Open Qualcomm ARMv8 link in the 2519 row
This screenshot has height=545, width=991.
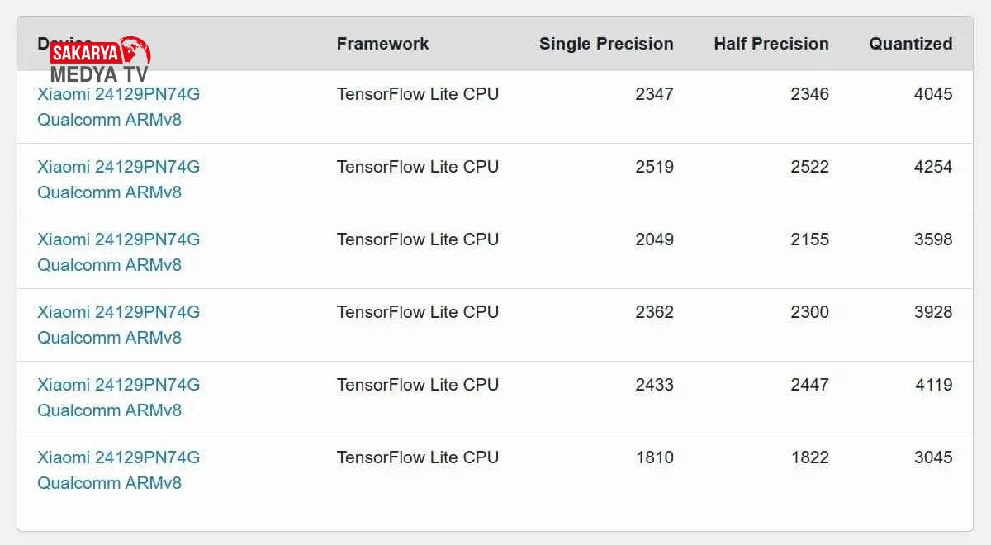click(x=109, y=192)
